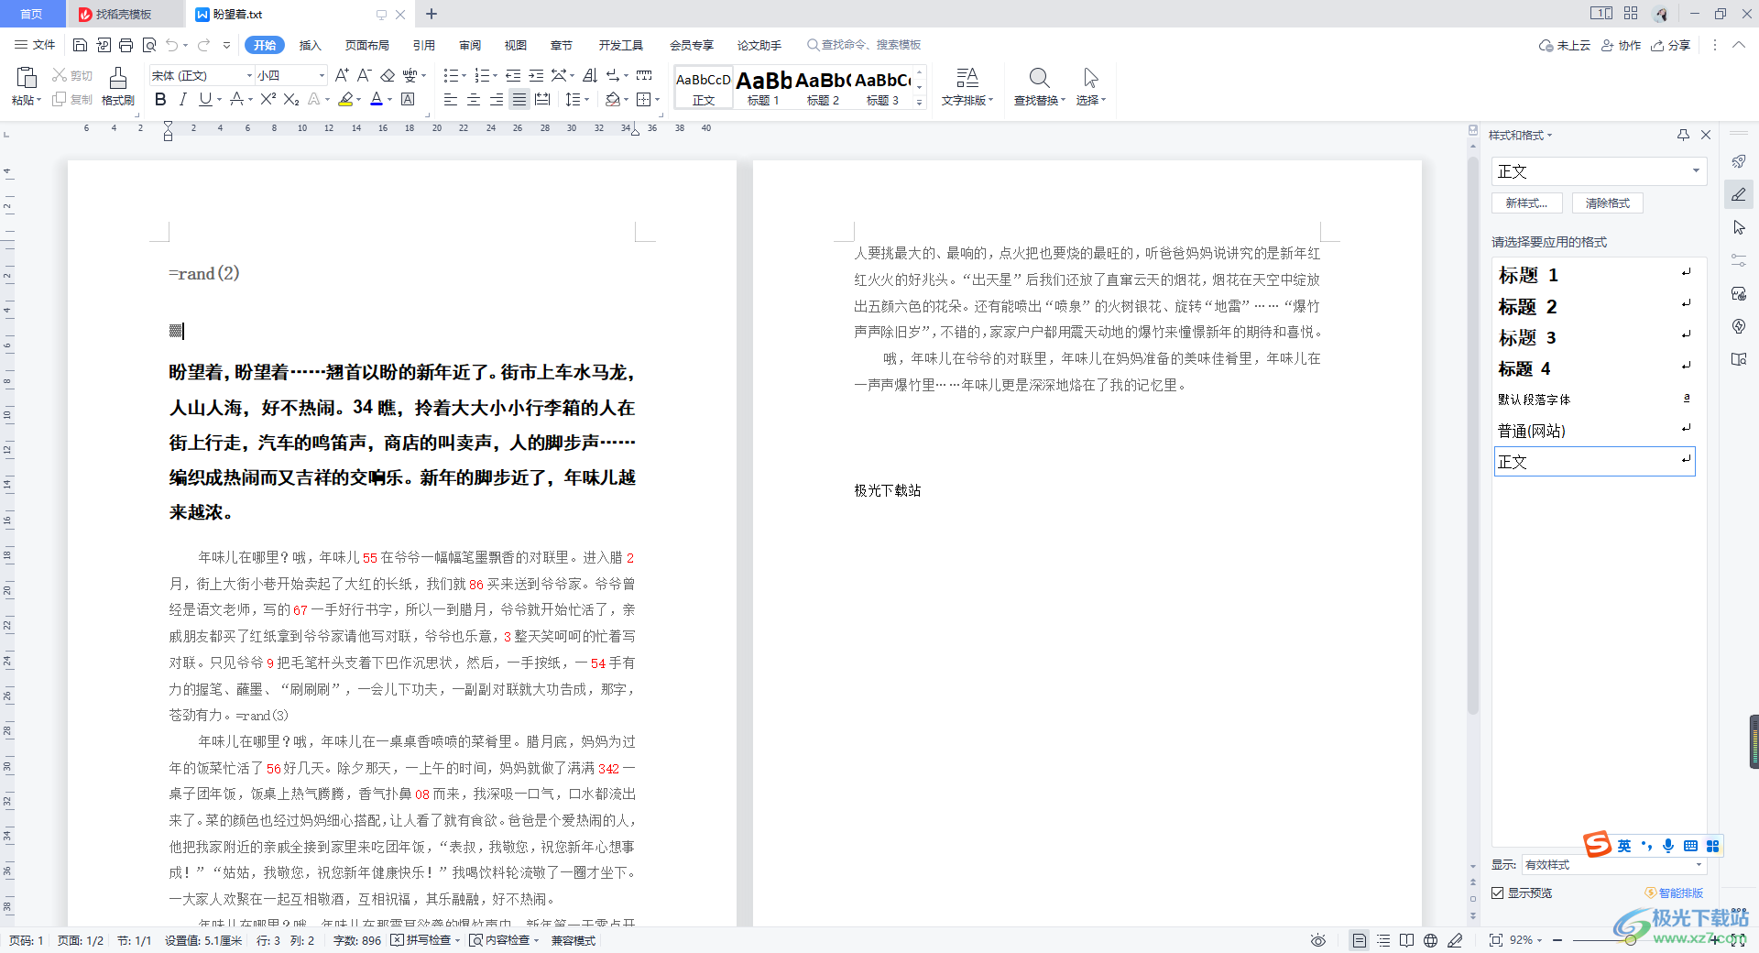Toggle Reading layout view
The height and width of the screenshot is (953, 1759).
click(x=1406, y=940)
